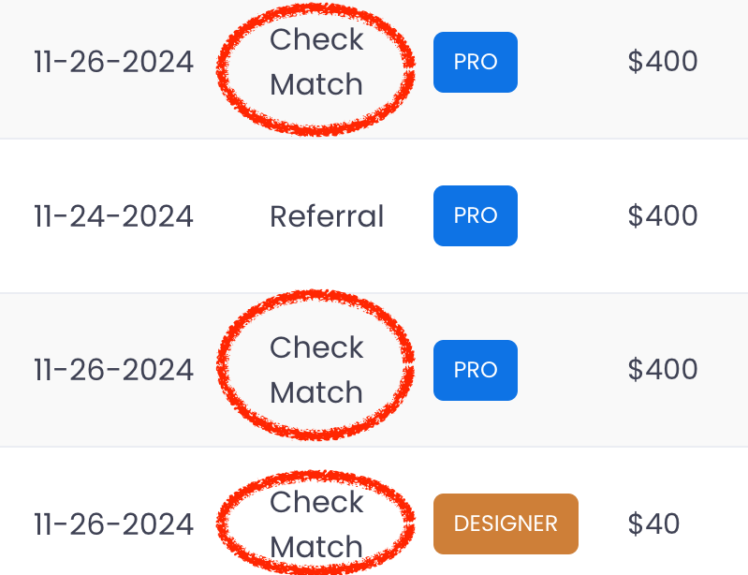Screen dimensions: 748x575
Task: Select the 11-24-2024 date cell
Action: (113, 216)
